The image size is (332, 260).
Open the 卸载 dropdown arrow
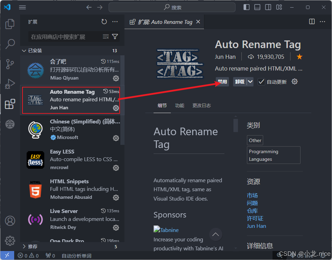250,82
